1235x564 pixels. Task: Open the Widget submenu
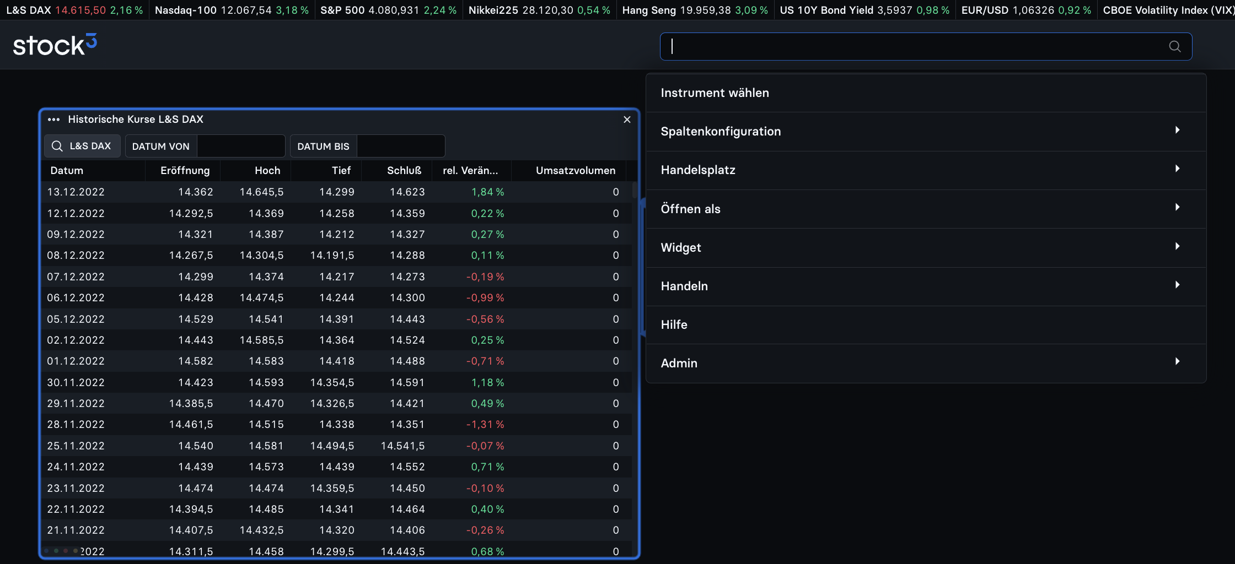pyautogui.click(x=926, y=248)
